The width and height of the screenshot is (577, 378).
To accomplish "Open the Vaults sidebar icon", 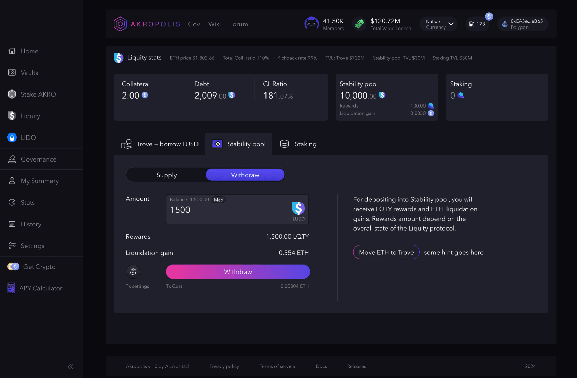I will [12, 73].
